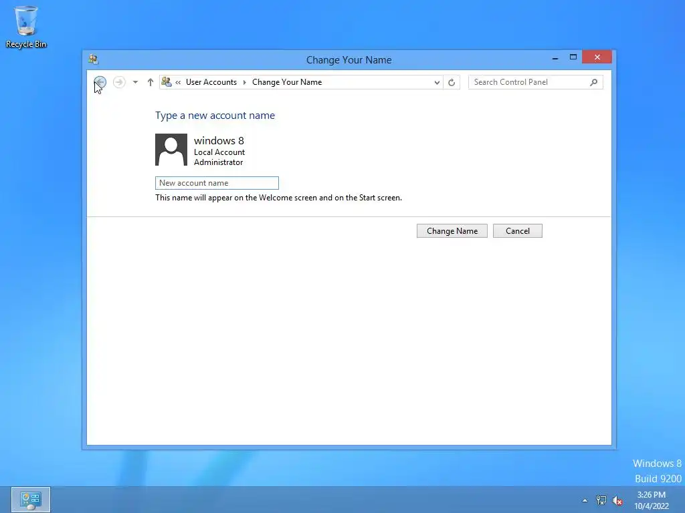Screen dimensions: 685x513
Task: Open the clock showing 3:26 PM
Action: coord(652,500)
